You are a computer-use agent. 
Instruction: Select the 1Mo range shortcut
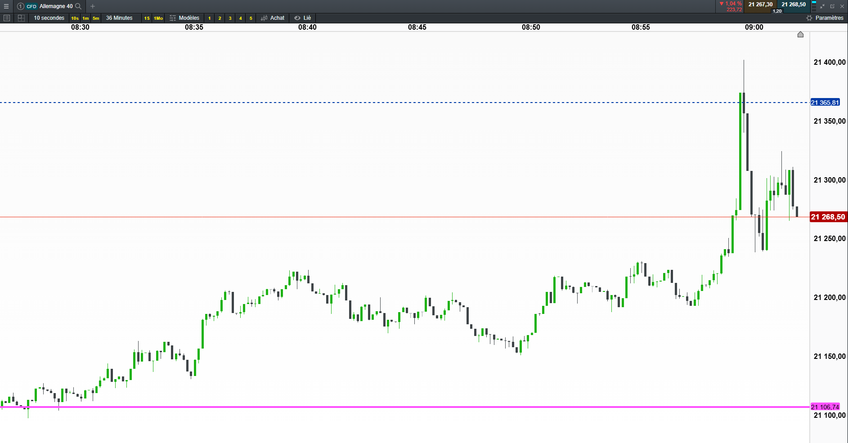point(158,18)
